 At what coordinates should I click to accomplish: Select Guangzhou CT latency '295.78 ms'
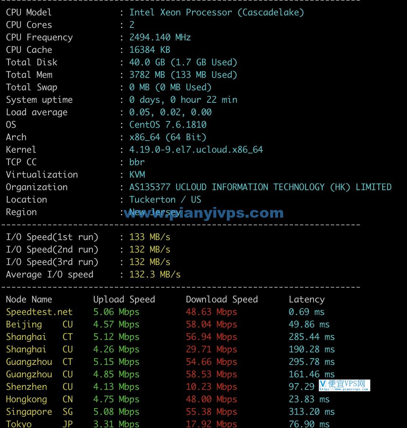[311, 362]
